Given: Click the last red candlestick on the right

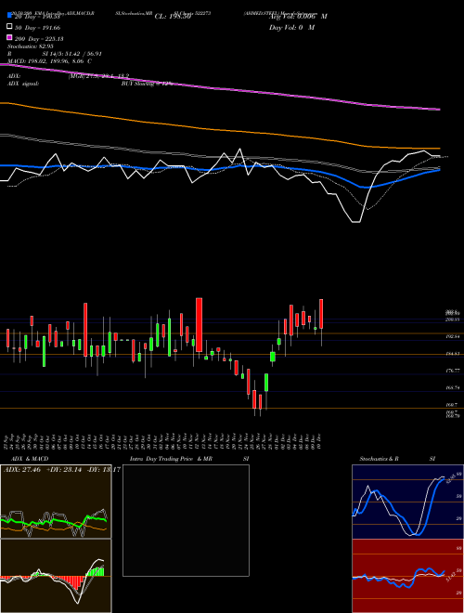Looking at the screenshot, I should 321,314.
